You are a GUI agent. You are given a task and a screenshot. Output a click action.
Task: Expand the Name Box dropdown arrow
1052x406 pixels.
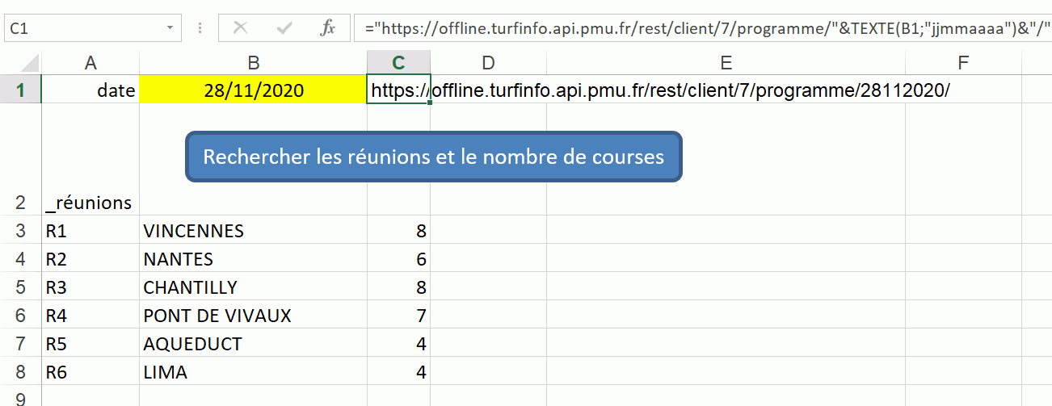pyautogui.click(x=170, y=28)
